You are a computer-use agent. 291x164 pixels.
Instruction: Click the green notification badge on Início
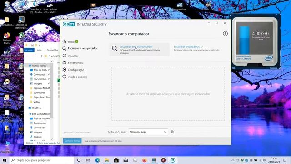77,41
